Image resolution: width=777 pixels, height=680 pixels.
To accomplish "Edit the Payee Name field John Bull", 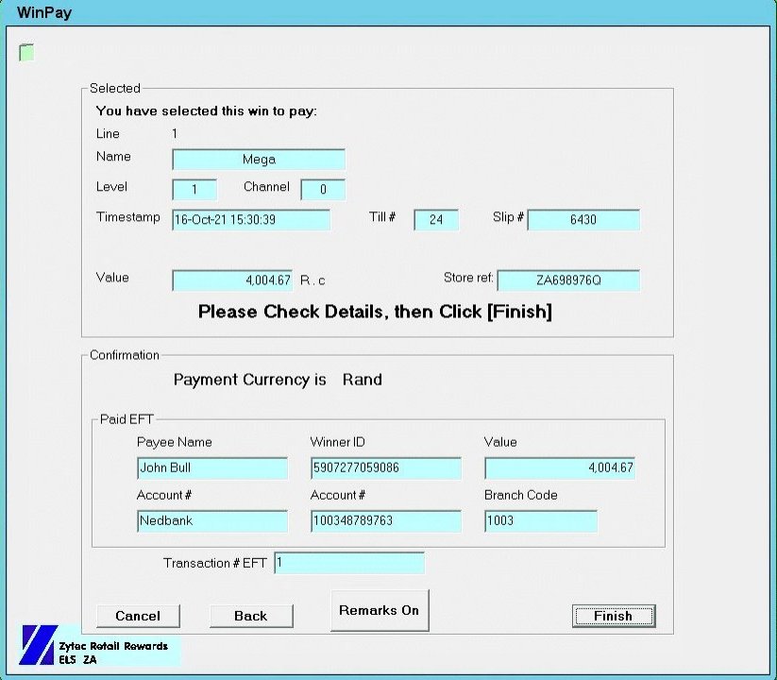I will 212,468.
